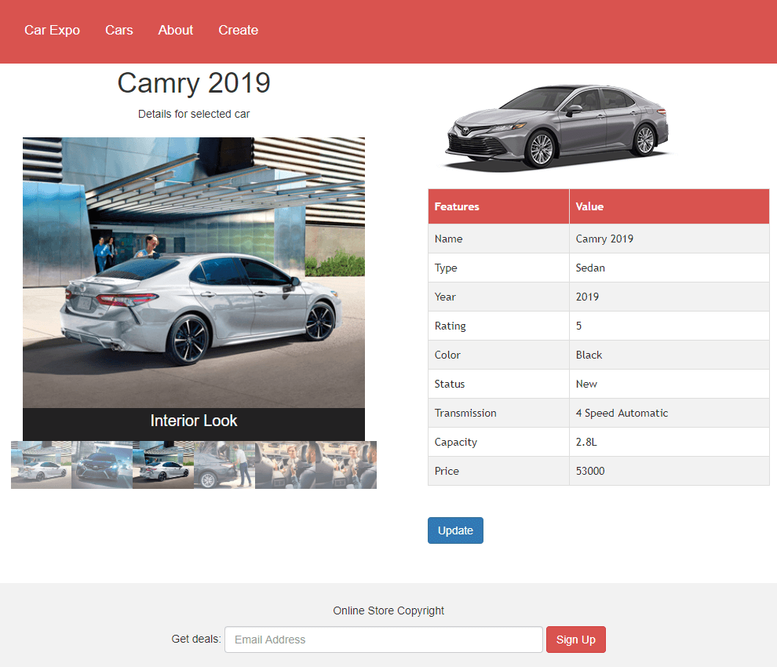Focus the Email Address input field
777x667 pixels.
point(384,640)
